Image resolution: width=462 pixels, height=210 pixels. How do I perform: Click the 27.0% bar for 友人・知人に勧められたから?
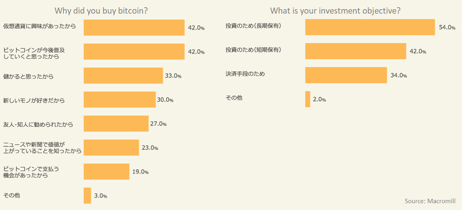tap(116, 124)
